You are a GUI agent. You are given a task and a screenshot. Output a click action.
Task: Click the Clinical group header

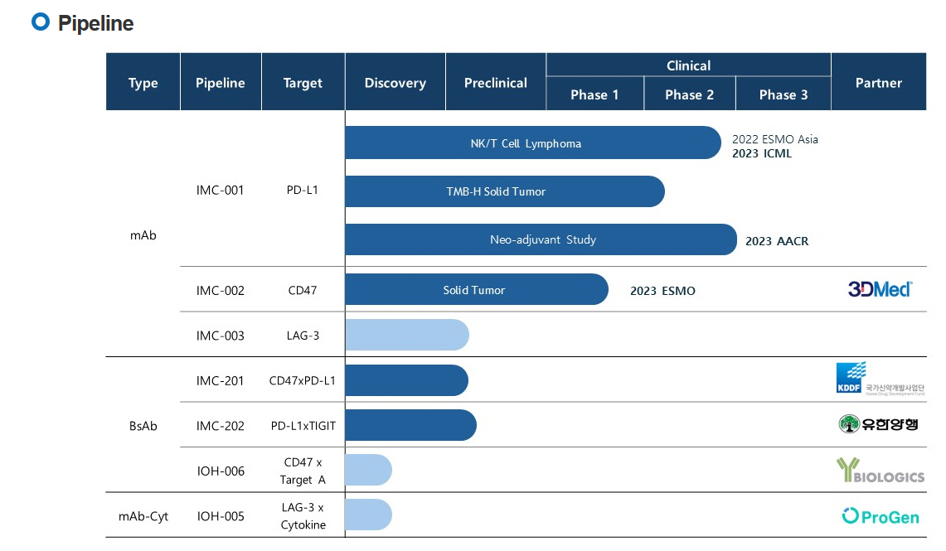(688, 65)
